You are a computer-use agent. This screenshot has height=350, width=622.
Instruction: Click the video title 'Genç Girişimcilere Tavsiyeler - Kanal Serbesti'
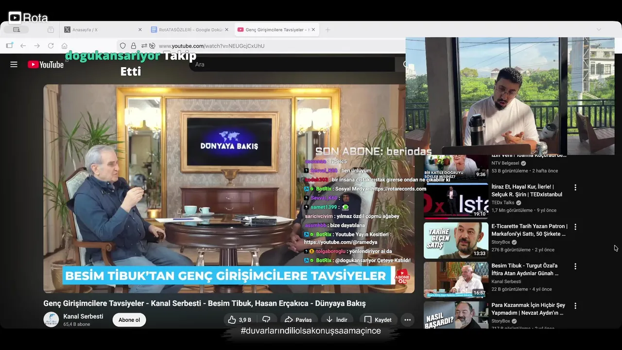[x=204, y=303]
